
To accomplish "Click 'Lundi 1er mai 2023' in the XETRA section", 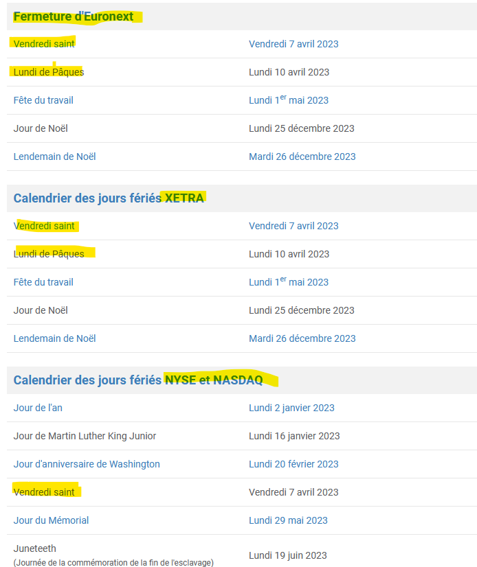I will [288, 281].
